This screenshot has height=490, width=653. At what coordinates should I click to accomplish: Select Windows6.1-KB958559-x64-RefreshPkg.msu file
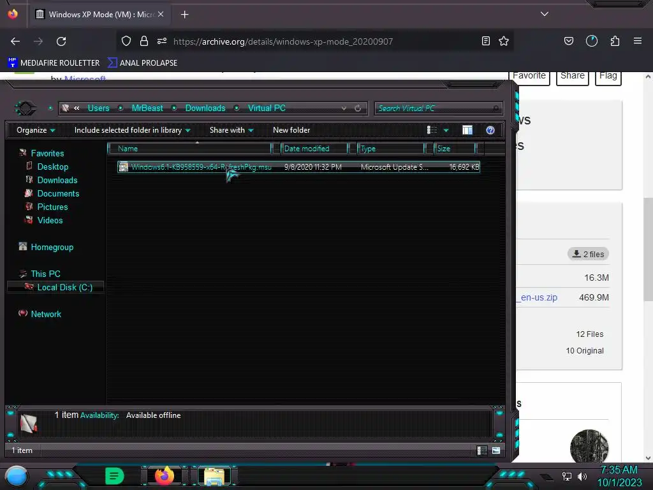pyautogui.click(x=298, y=167)
